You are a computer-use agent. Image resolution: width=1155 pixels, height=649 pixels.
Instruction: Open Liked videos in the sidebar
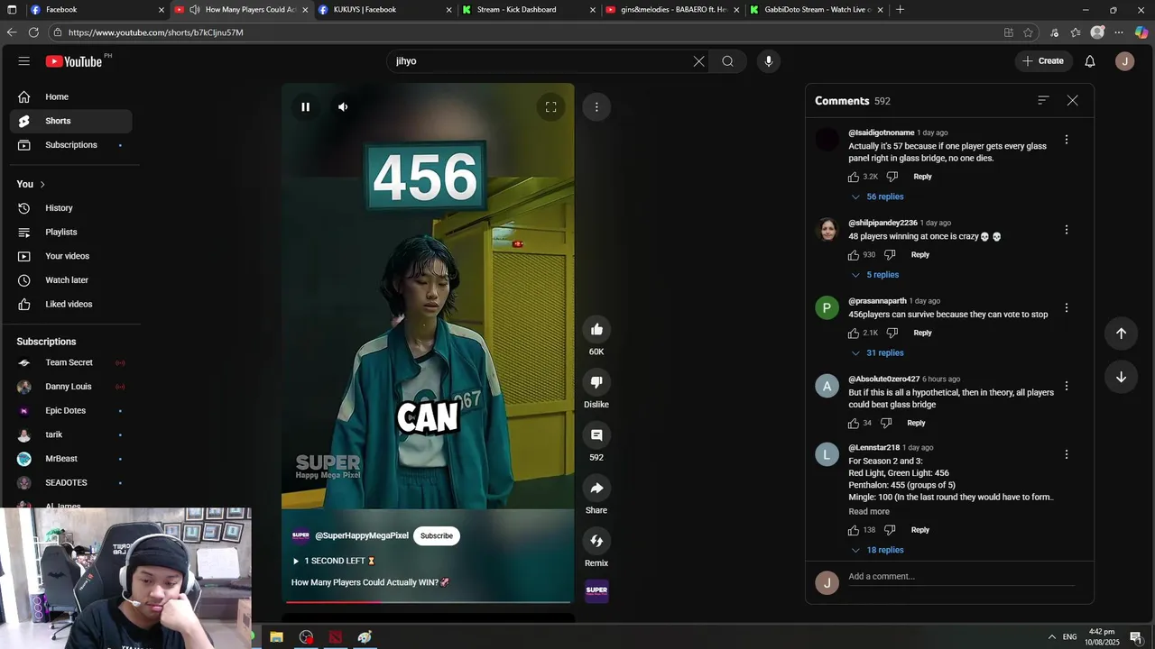pyautogui.click(x=70, y=304)
